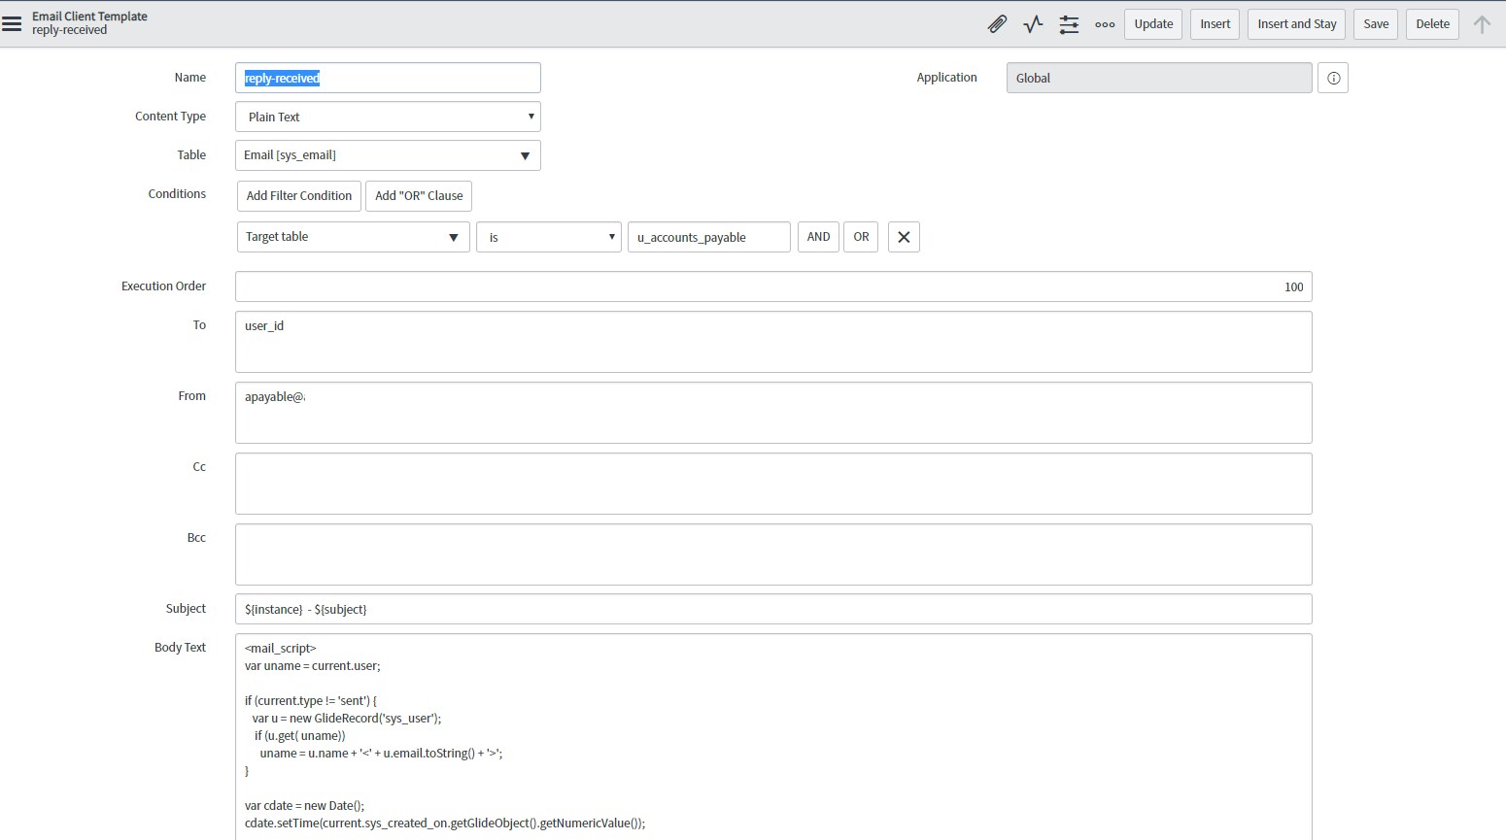Screen dimensions: 1506x840
Task: Open the Target table field dropdown
Action: (x=354, y=237)
